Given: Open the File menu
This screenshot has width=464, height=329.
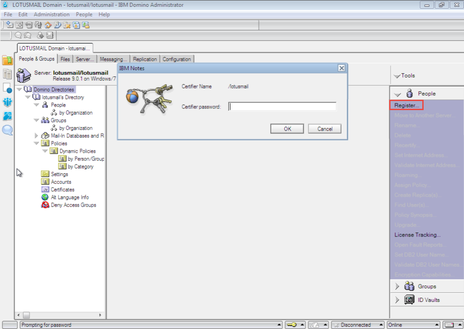Looking at the screenshot, I should click(x=8, y=15).
